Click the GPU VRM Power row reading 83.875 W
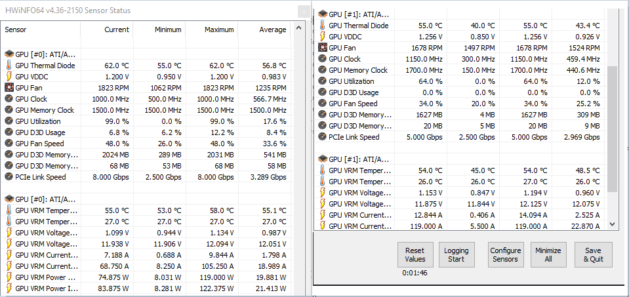 146,288
